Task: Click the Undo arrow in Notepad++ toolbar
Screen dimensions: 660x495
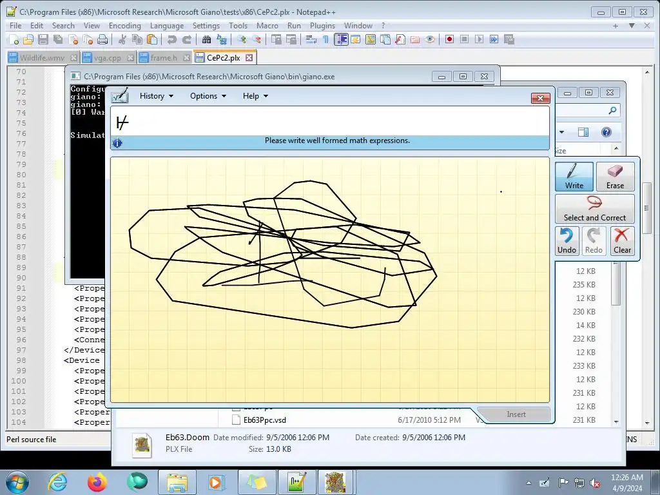Action: (x=171, y=39)
